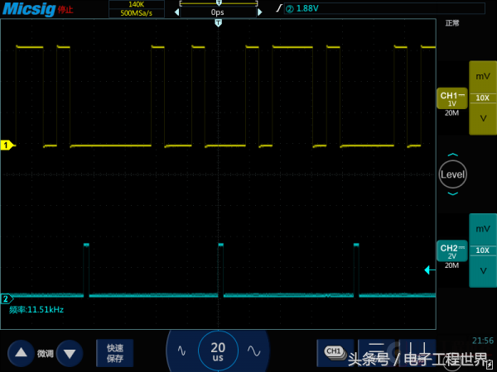
Task: Set CH2 vertical scale finer with mV
Action: (483, 229)
